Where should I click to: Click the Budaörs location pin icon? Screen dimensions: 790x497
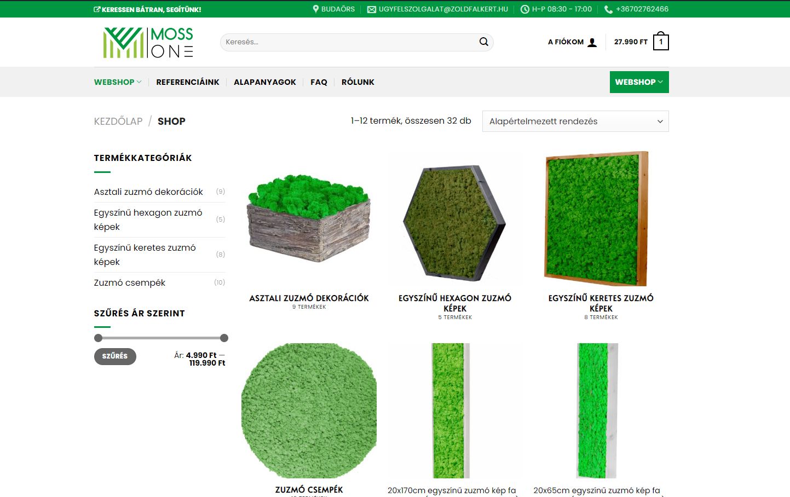(316, 9)
